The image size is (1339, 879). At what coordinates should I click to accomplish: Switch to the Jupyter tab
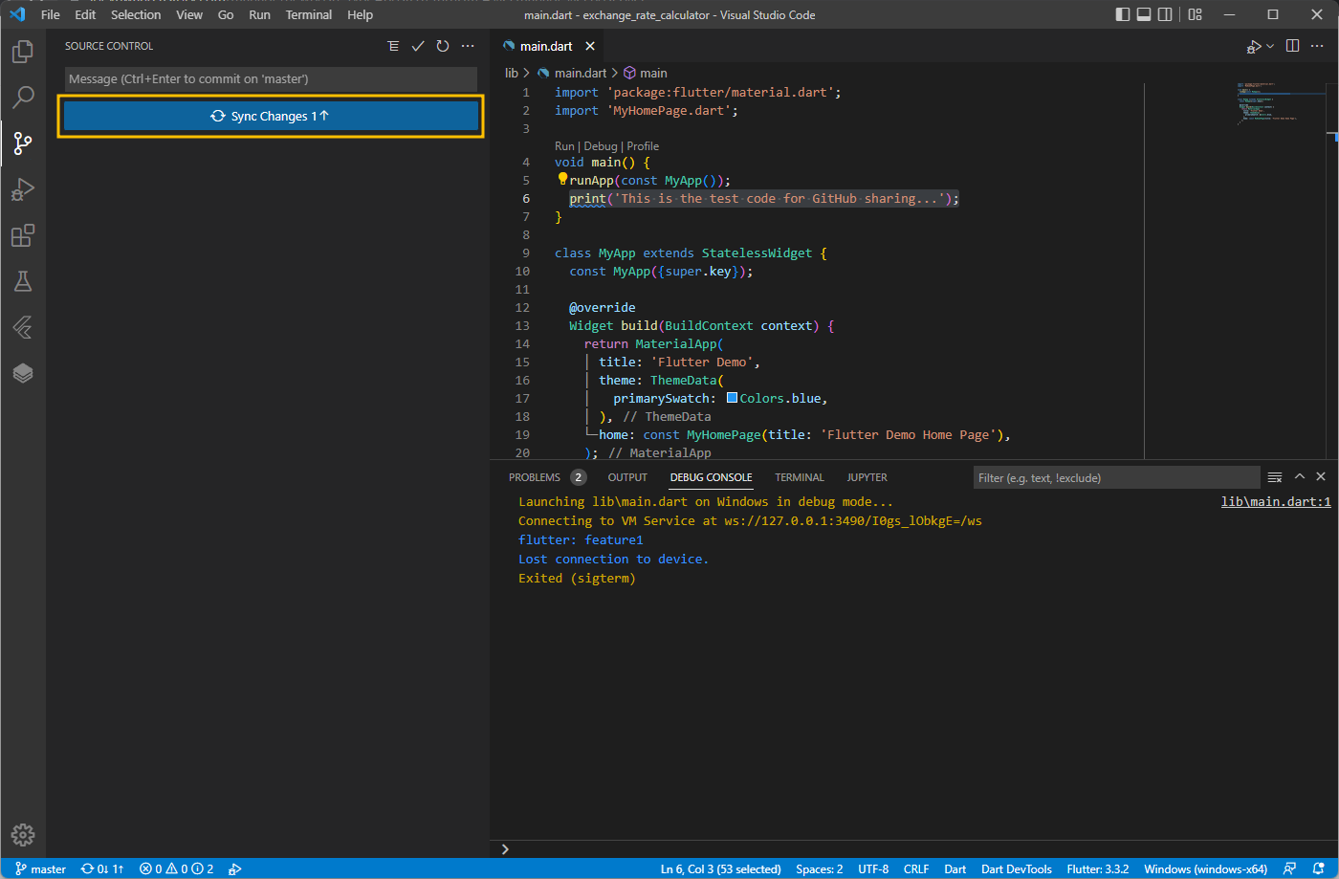point(867,477)
